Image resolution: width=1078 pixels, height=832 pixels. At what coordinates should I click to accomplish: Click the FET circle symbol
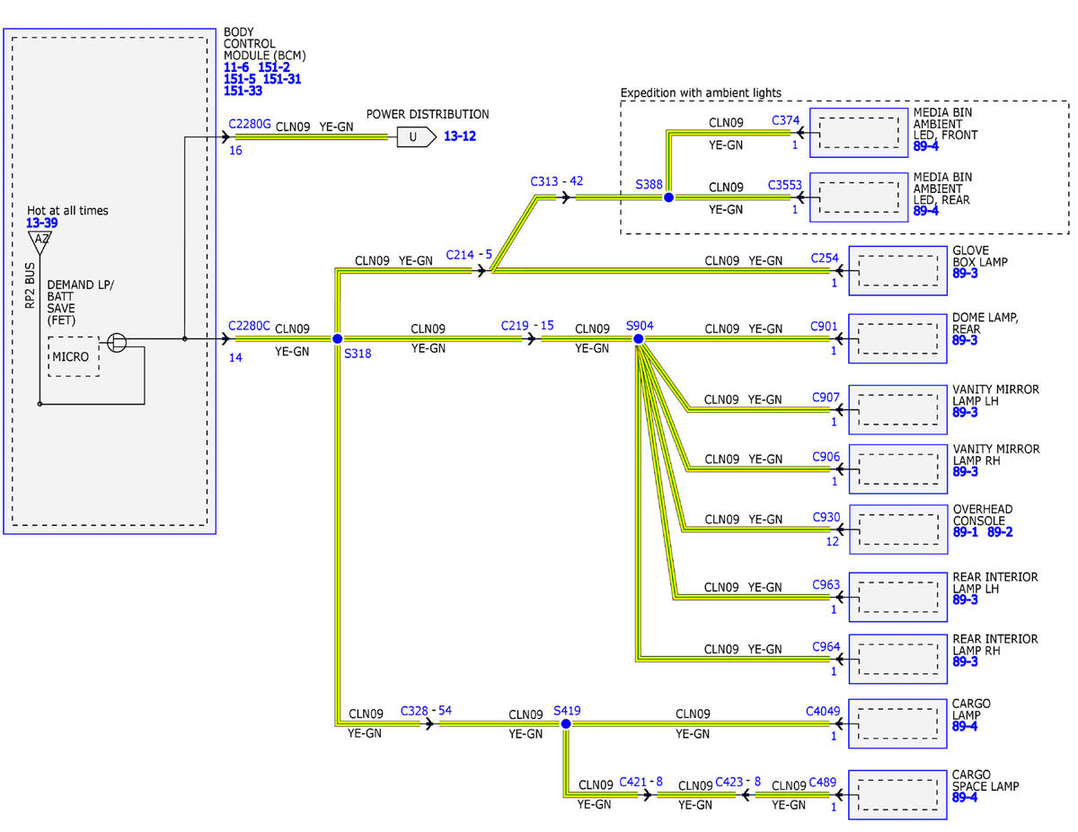point(116,342)
